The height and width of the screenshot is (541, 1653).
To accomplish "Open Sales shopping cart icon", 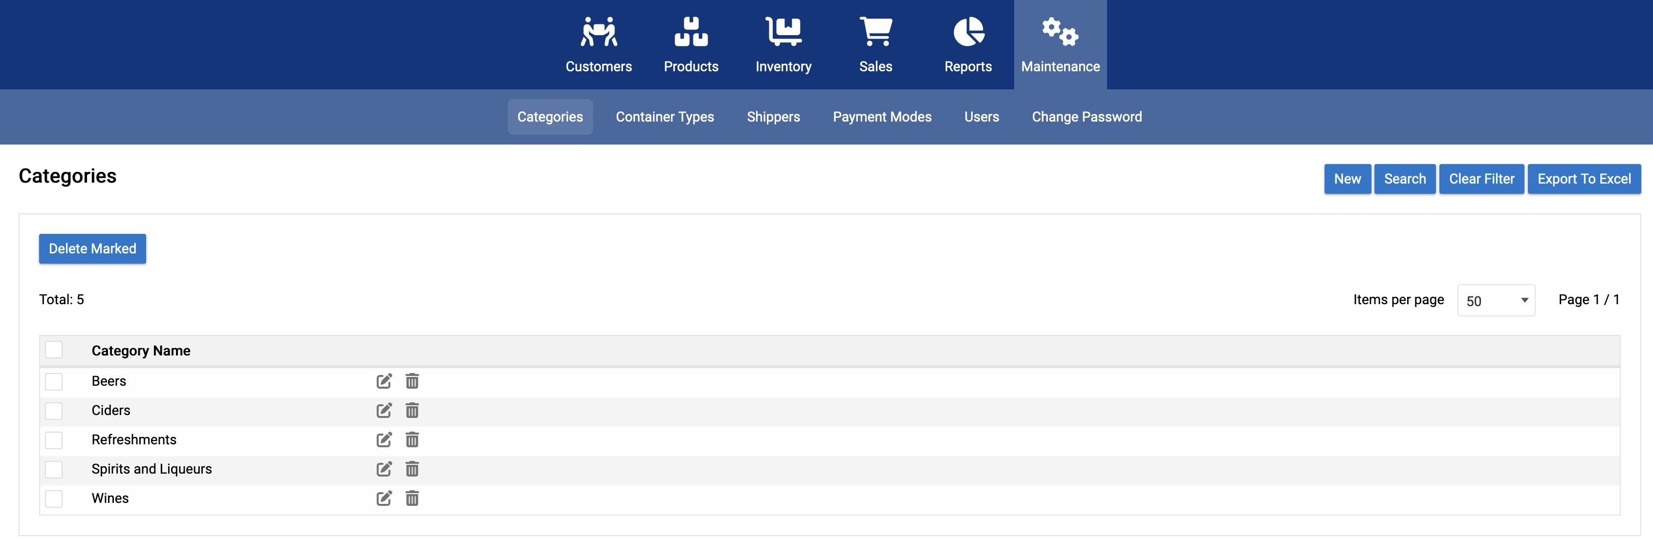I will point(875,32).
